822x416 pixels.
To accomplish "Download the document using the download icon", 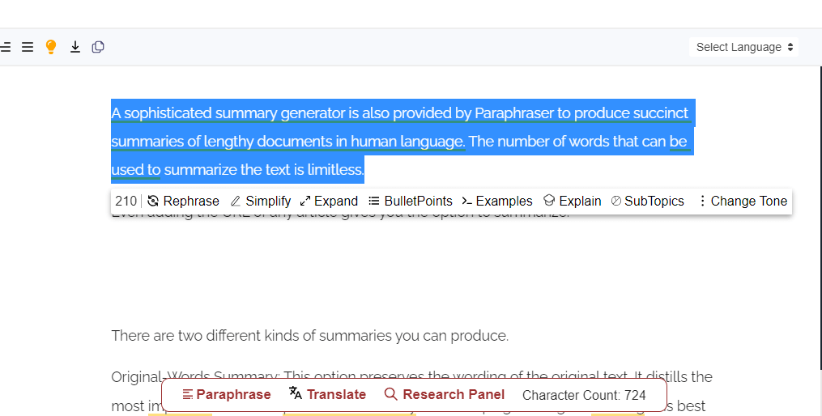I will pos(75,47).
